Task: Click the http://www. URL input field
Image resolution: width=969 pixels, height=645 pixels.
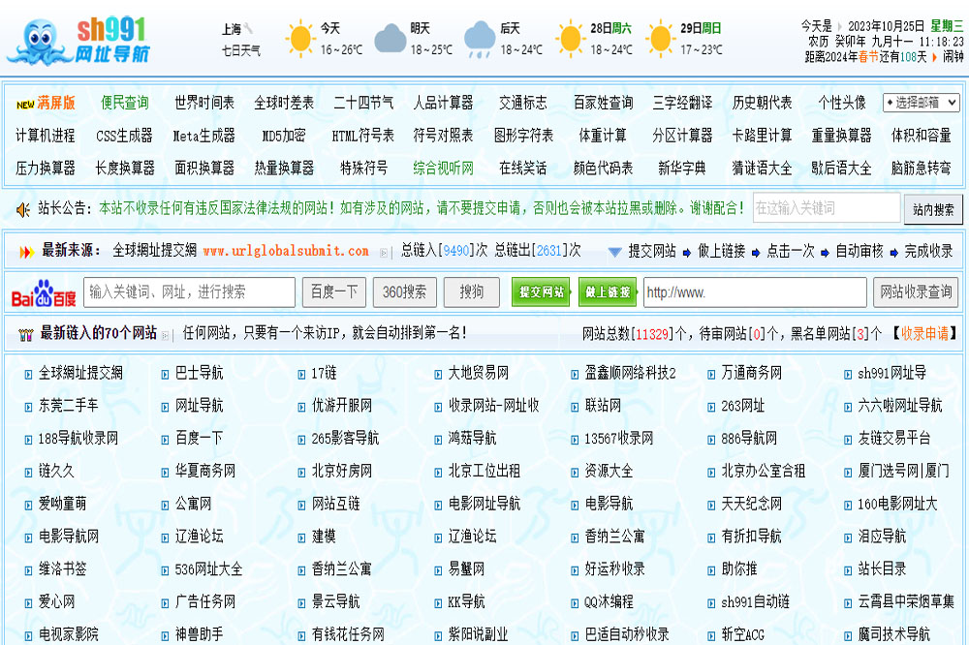Action: point(754,292)
